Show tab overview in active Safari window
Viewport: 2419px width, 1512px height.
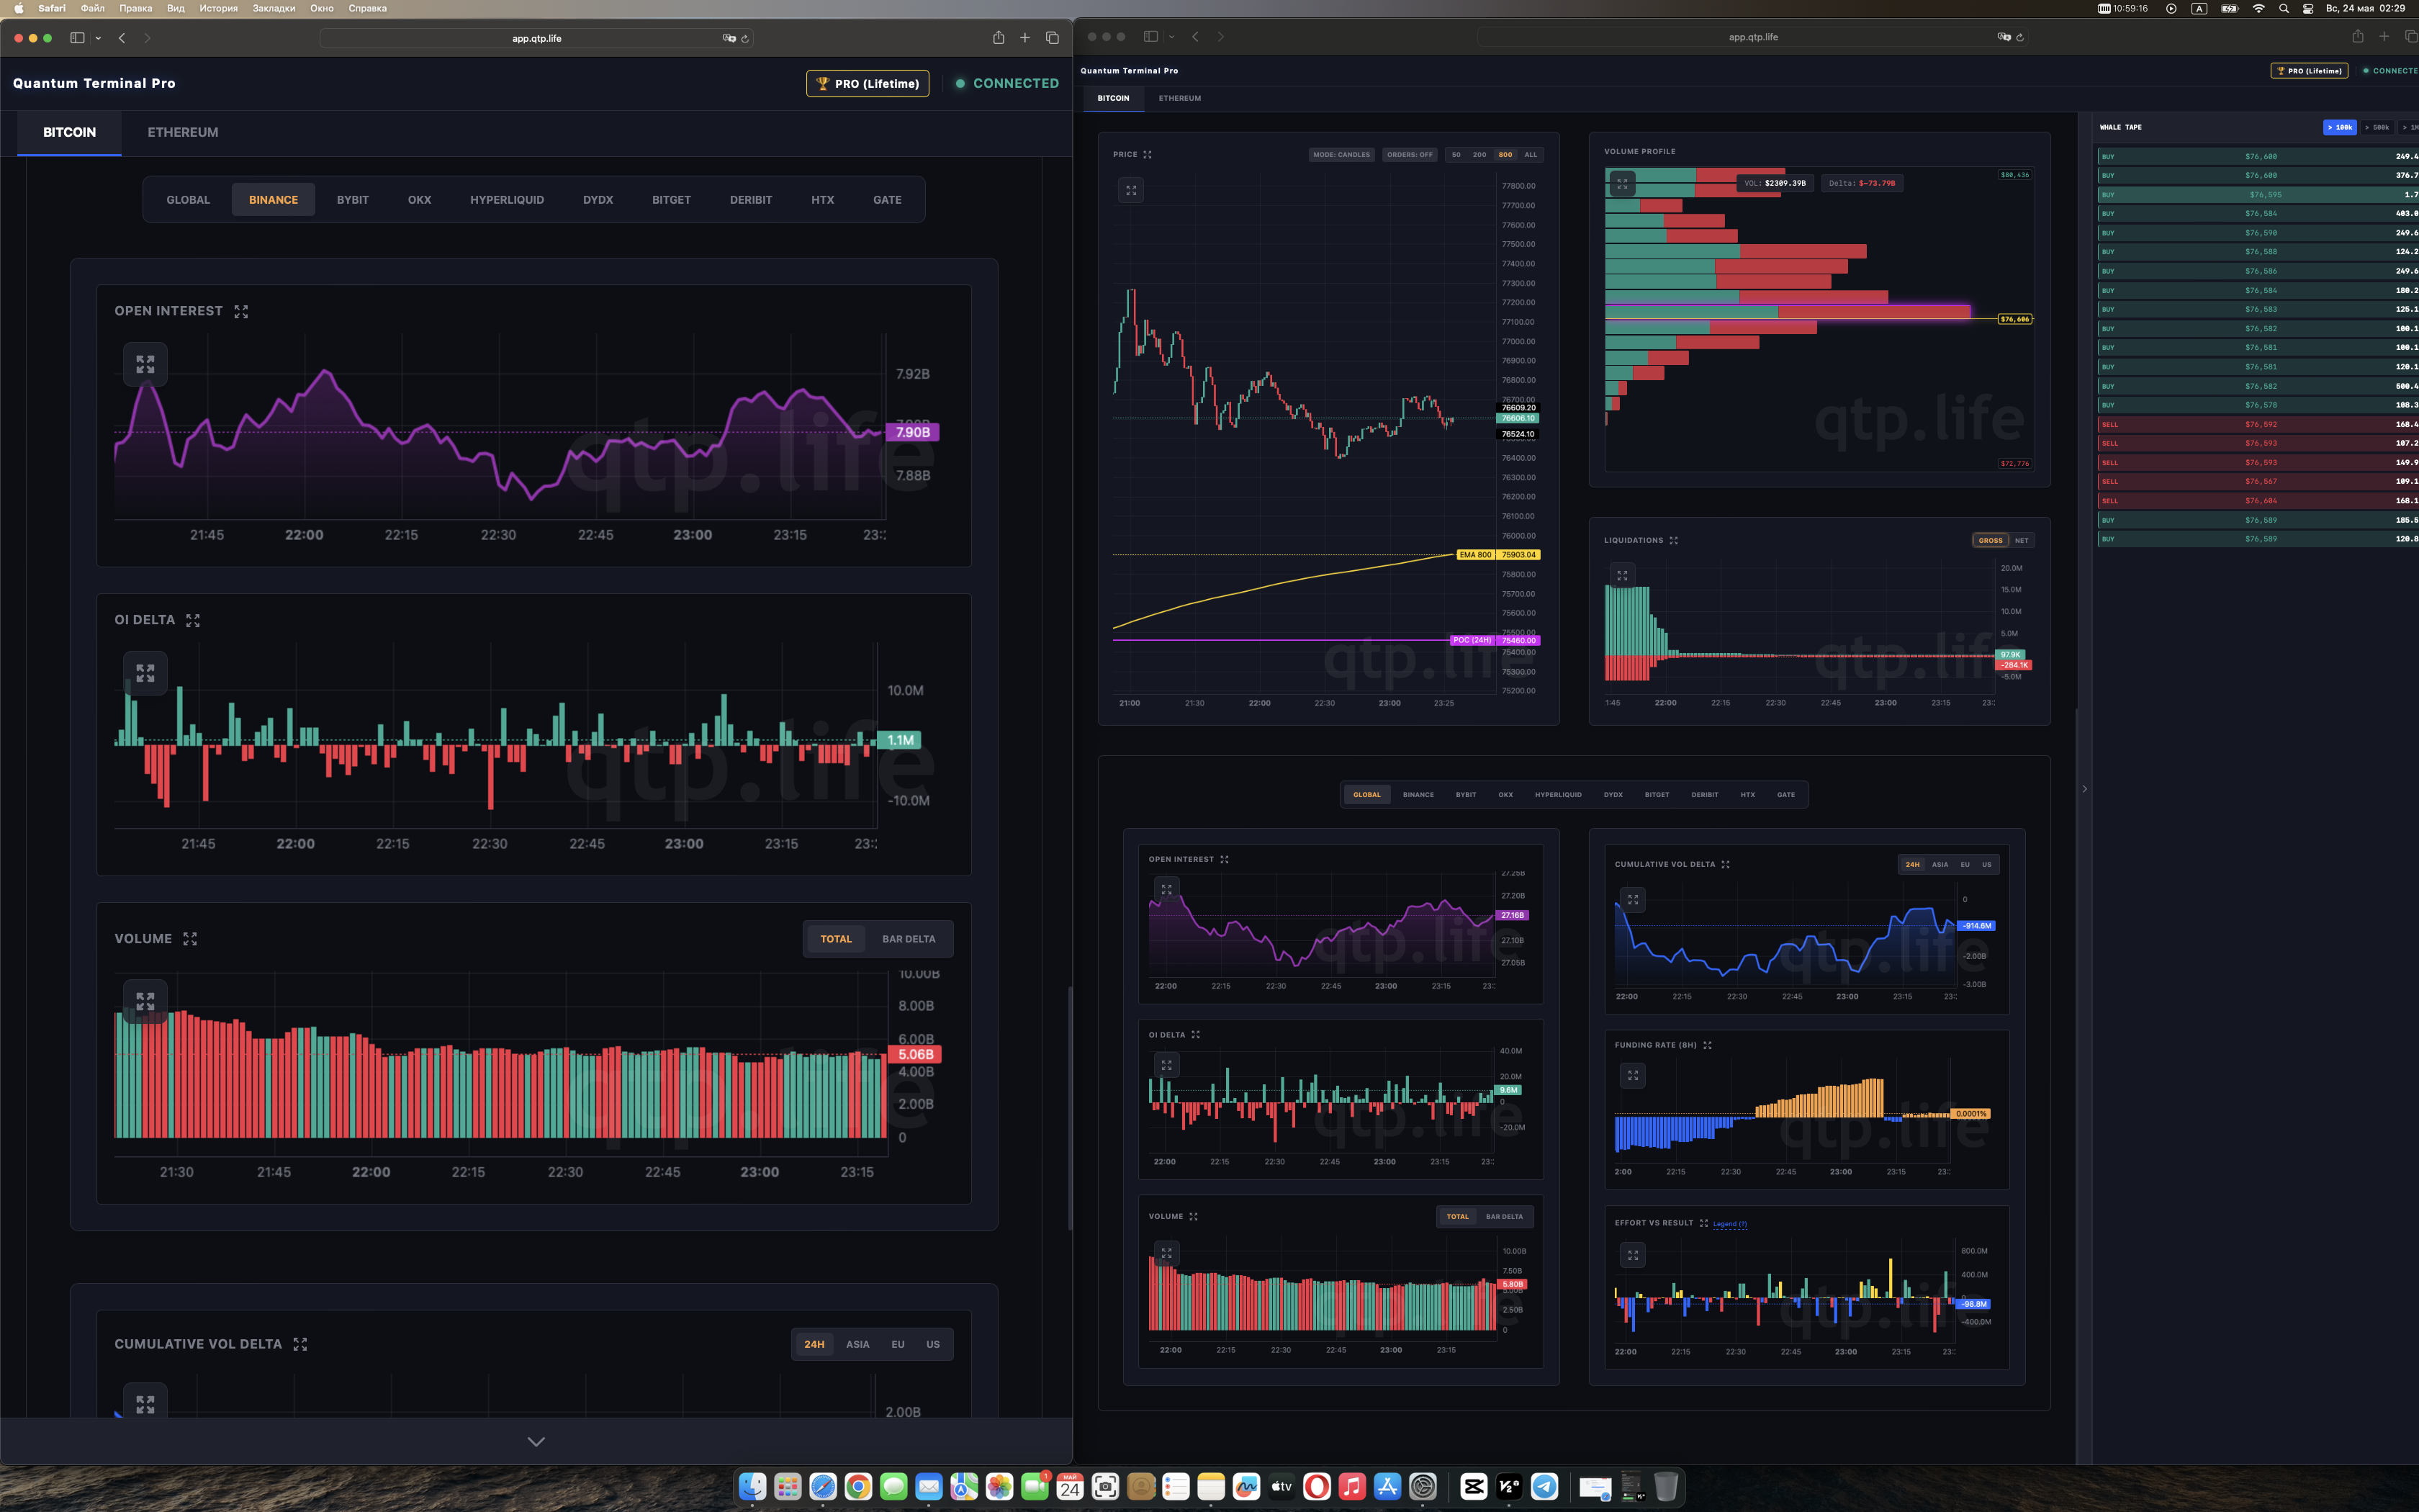click(1052, 38)
